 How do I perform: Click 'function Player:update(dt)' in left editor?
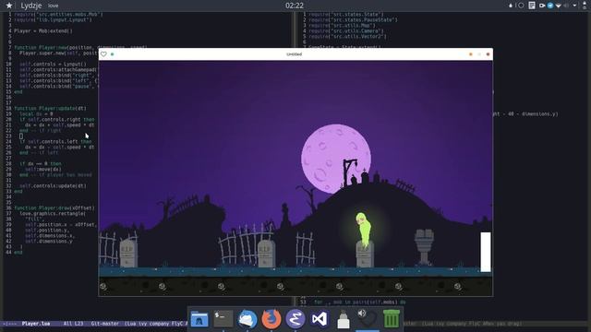[x=51, y=108]
